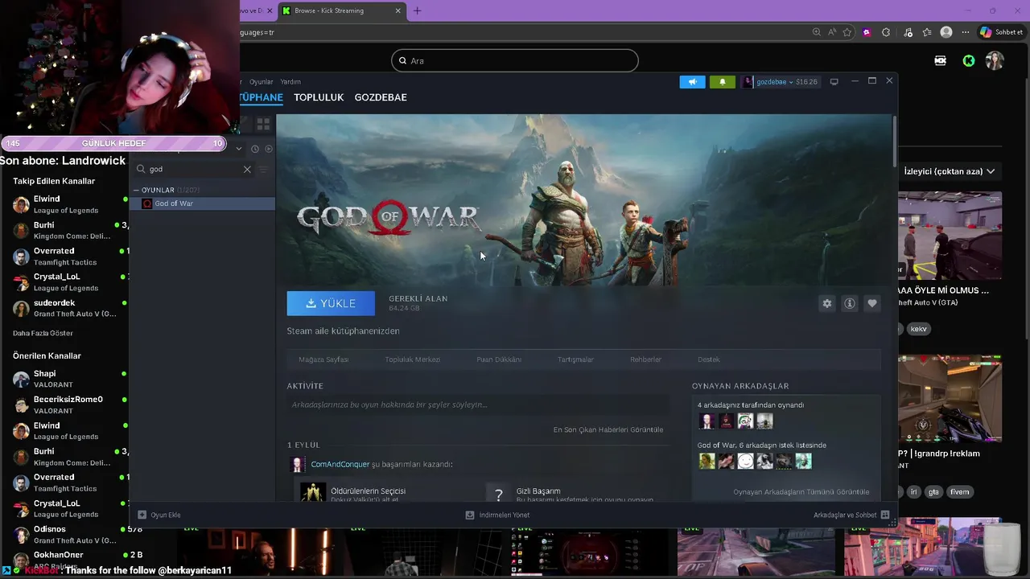Screen dimensions: 1030x579
Task: Click Oynayan Arkadaşların Tümünü Görüntüle
Action: pyautogui.click(x=801, y=491)
